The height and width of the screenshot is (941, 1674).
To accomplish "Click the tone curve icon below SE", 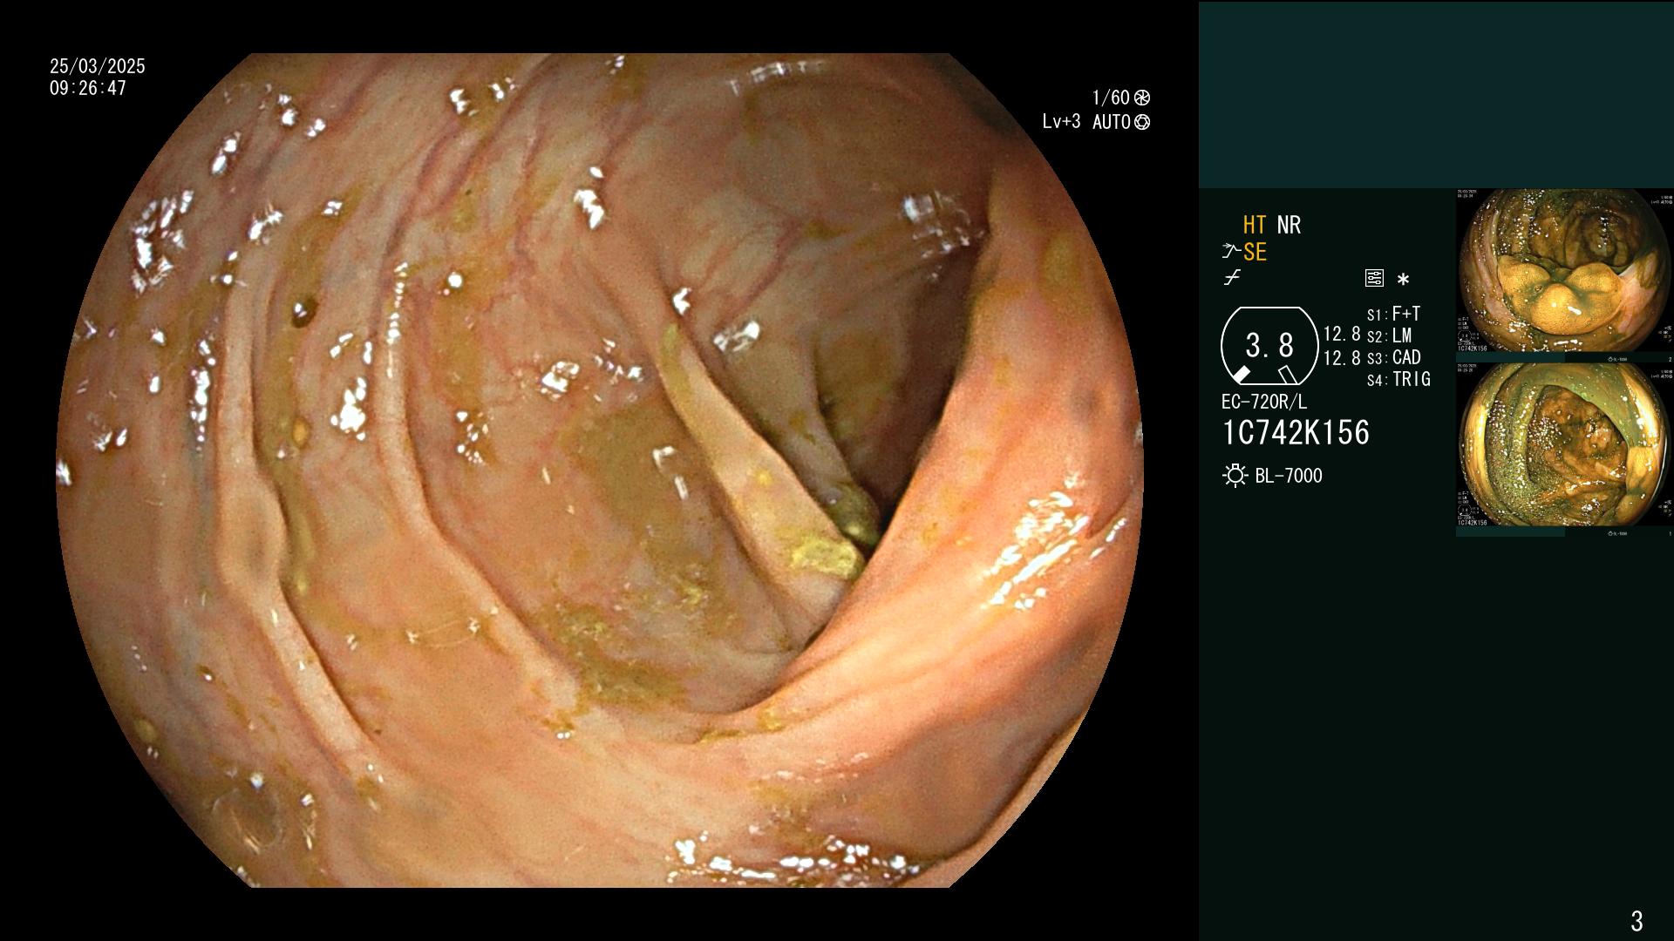I will (1232, 278).
